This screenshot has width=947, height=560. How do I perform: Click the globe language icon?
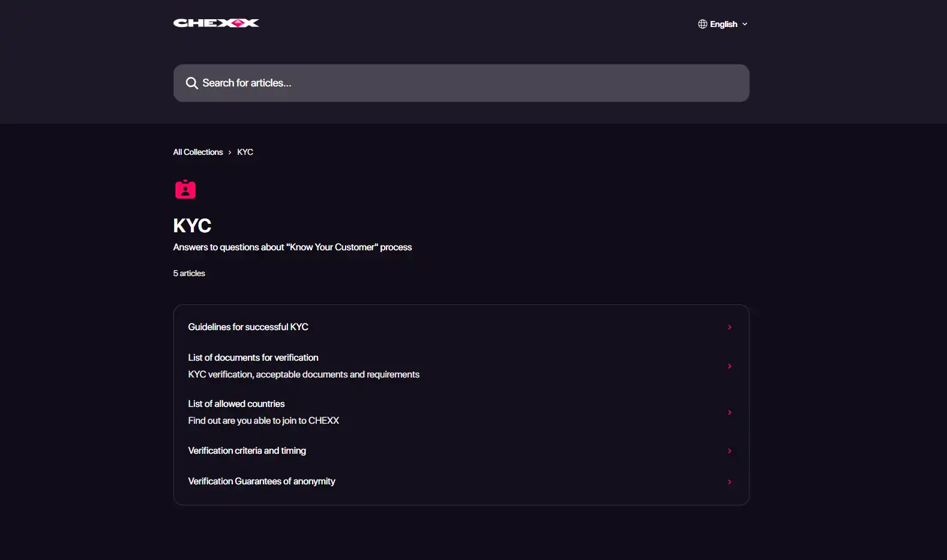(x=702, y=24)
